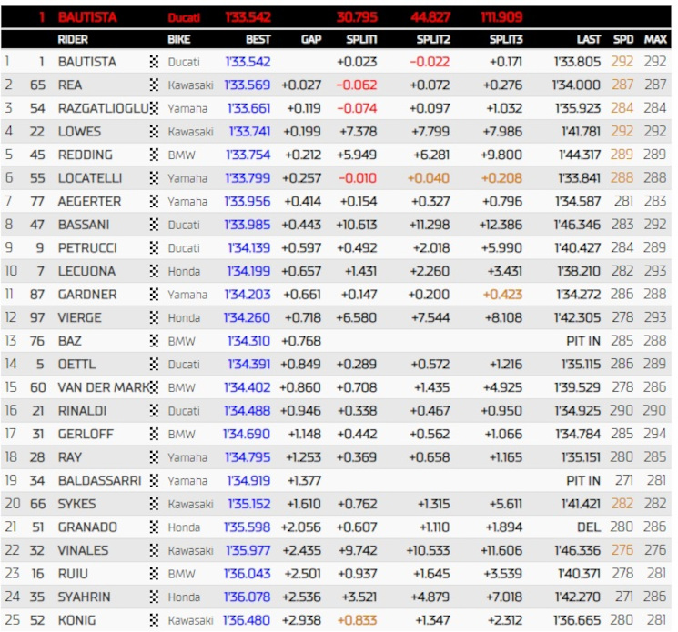Click best lap time 1'33.569

click(248, 85)
